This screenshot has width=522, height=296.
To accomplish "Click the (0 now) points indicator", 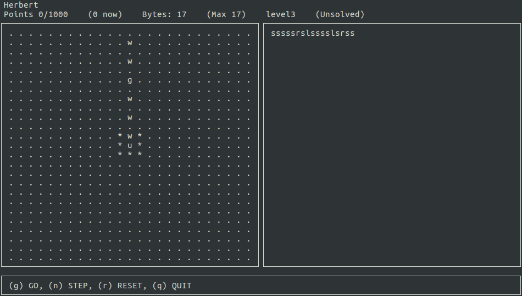I will pyautogui.click(x=105, y=14).
